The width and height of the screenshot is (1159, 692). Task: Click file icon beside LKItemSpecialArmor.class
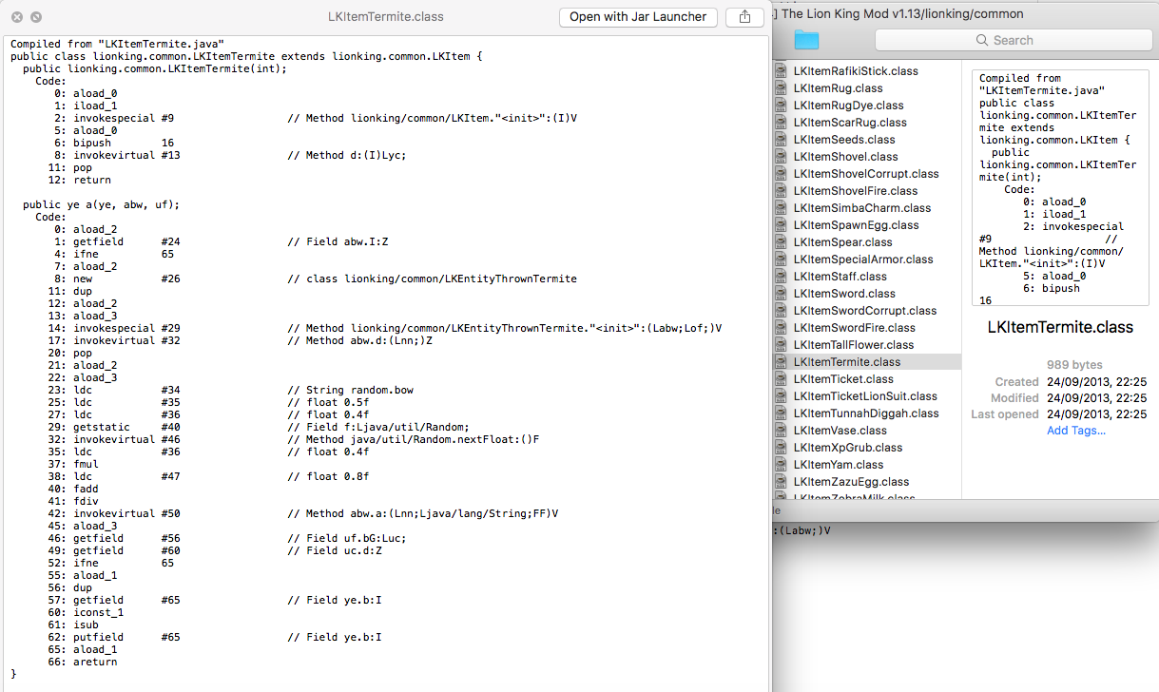click(x=781, y=259)
